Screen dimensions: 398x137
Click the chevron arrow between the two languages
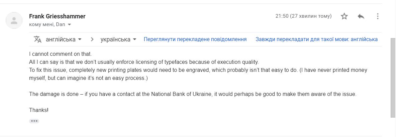[x=92, y=39]
